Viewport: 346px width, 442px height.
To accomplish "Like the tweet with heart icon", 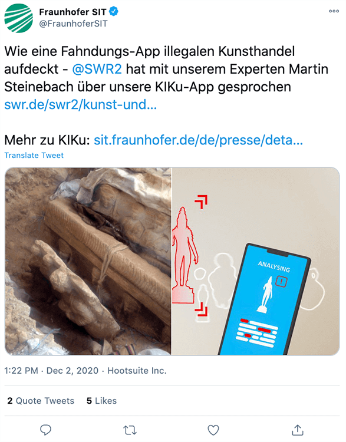I will click(x=213, y=430).
